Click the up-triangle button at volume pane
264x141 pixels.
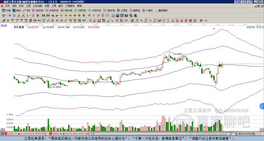coord(2,129)
